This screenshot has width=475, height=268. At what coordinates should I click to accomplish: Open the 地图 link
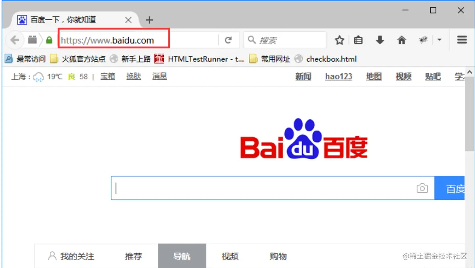(374, 77)
